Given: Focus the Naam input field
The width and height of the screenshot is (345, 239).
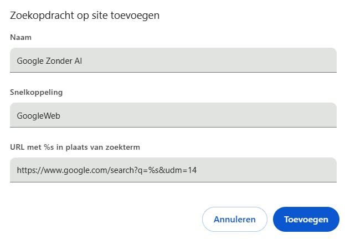Looking at the screenshot, I should (173, 60).
